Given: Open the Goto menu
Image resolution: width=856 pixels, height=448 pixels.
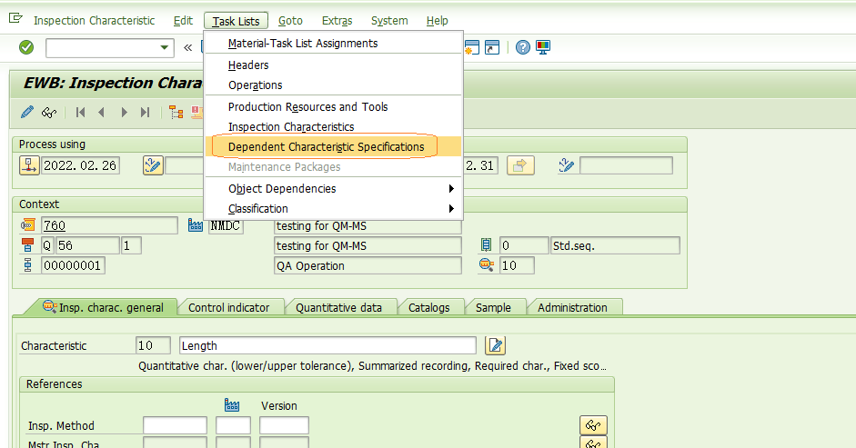Looking at the screenshot, I should coord(290,21).
